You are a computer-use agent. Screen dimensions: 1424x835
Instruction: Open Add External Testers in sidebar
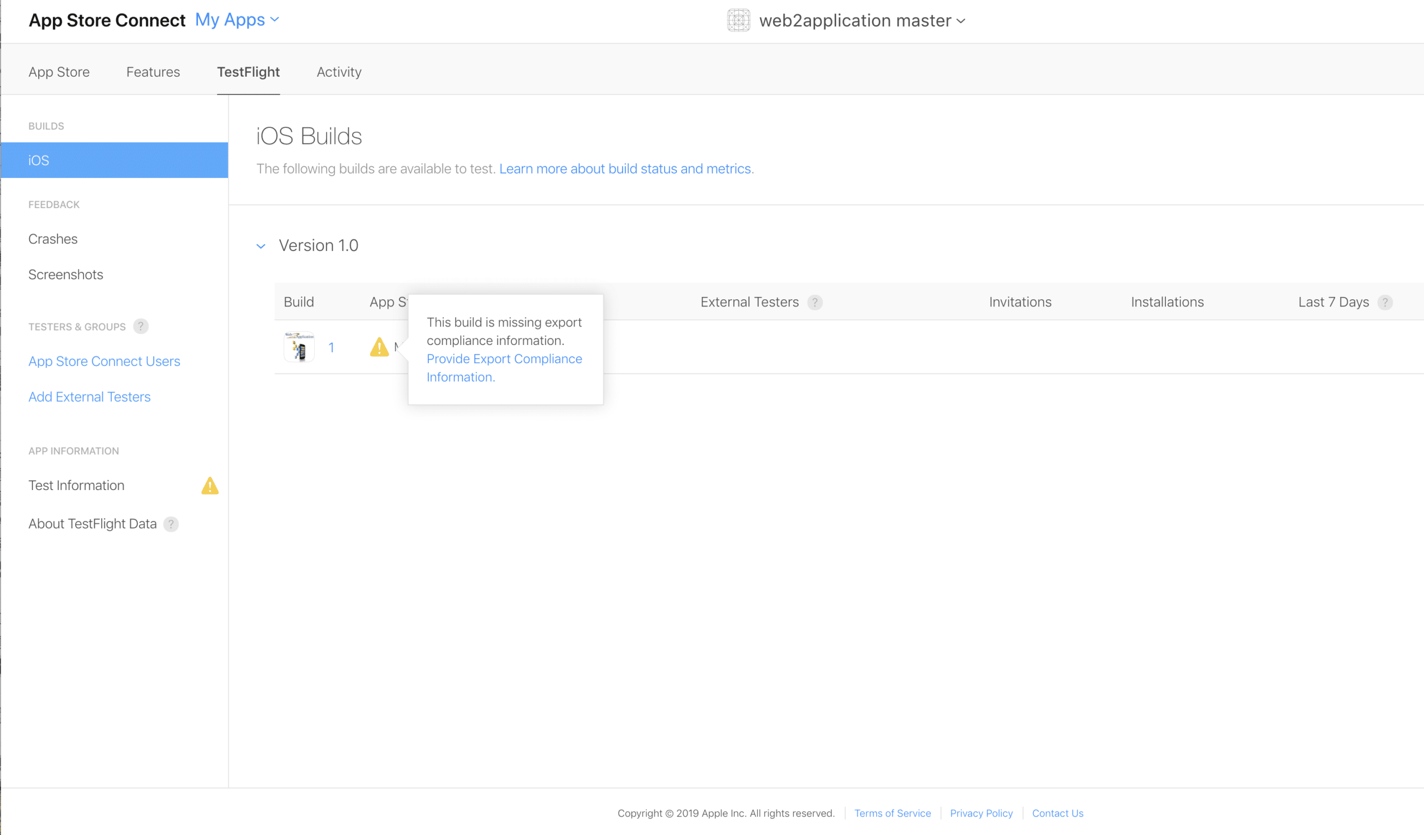coord(90,397)
